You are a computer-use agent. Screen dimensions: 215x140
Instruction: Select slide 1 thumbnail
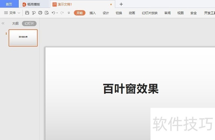23,38
